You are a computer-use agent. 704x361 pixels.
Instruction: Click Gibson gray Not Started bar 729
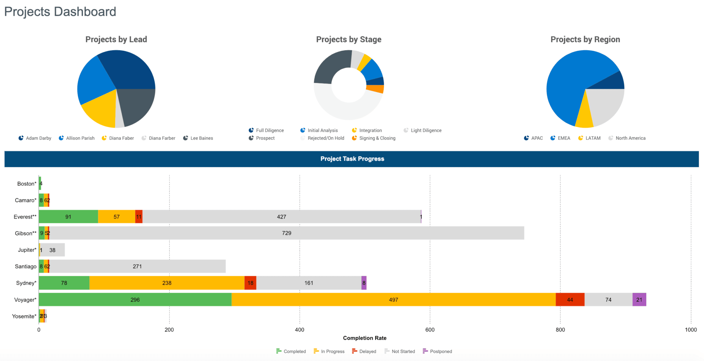tap(287, 233)
